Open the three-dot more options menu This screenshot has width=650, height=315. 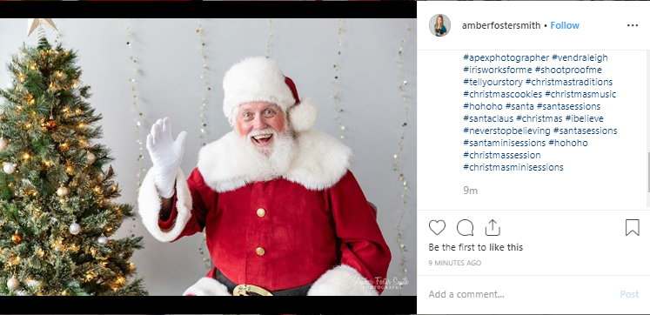633,26
